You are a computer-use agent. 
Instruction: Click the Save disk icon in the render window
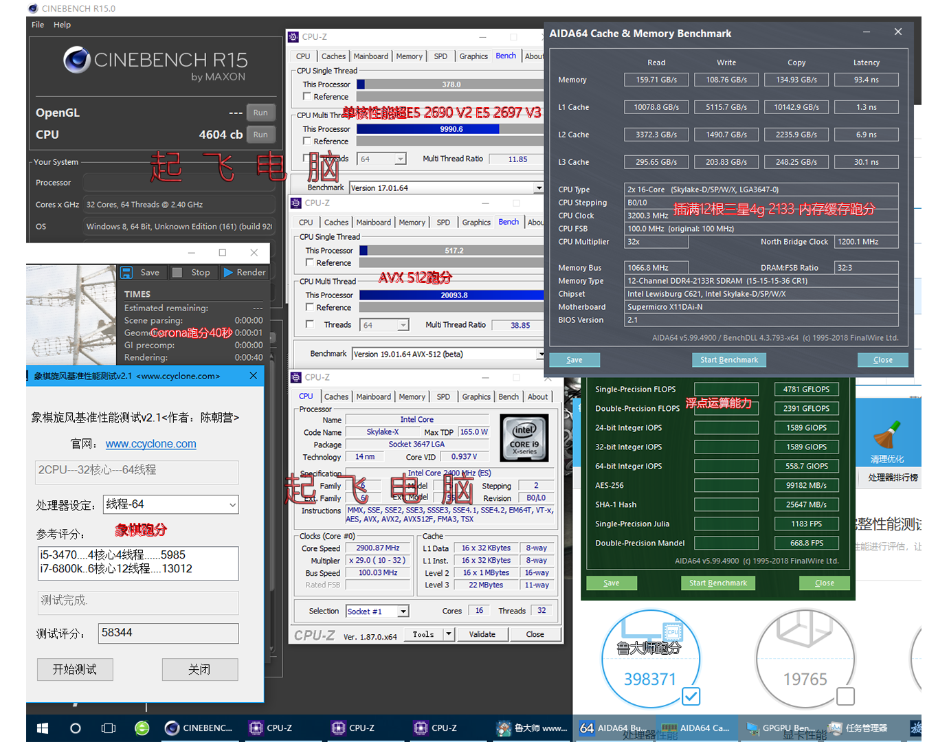(126, 273)
